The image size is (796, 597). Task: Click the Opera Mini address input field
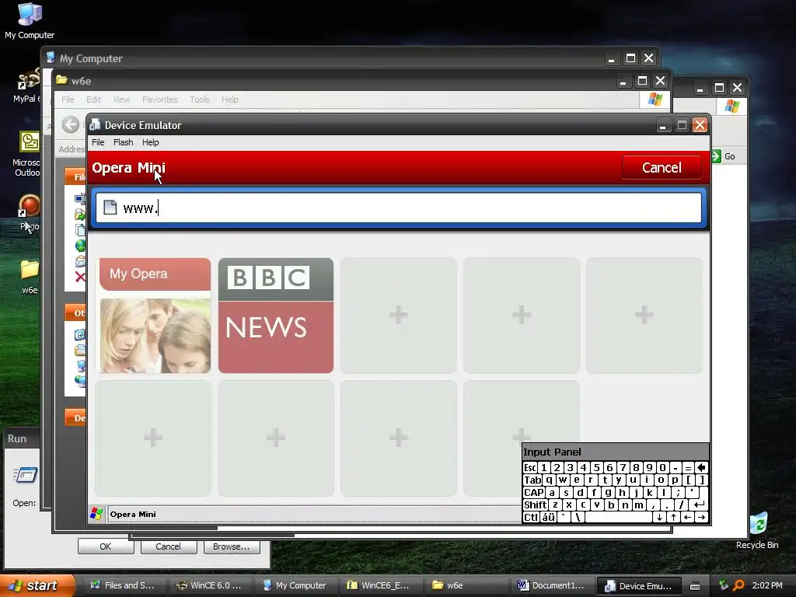tap(399, 208)
